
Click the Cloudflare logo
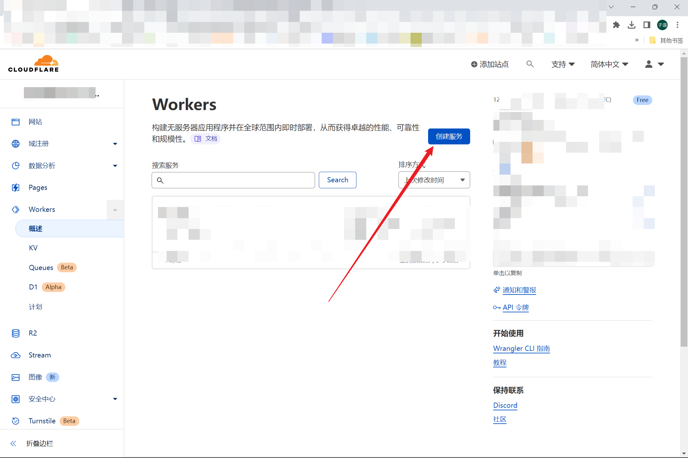coord(33,64)
